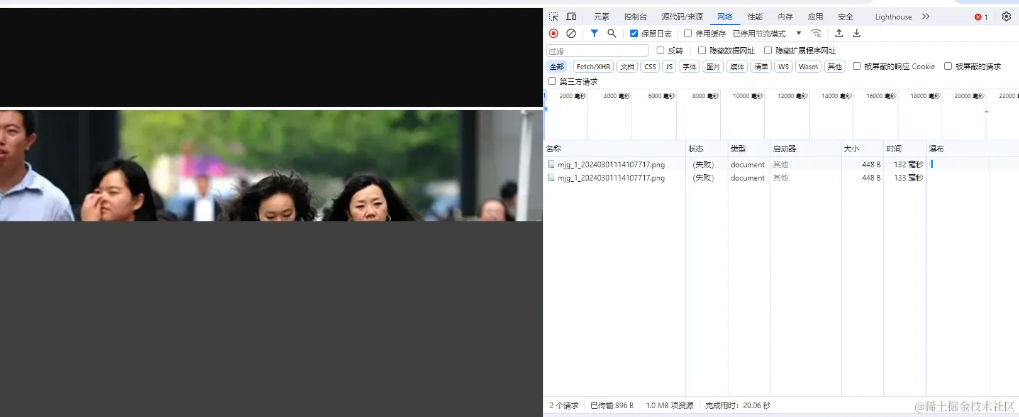Sort by the Name column header

coord(615,149)
